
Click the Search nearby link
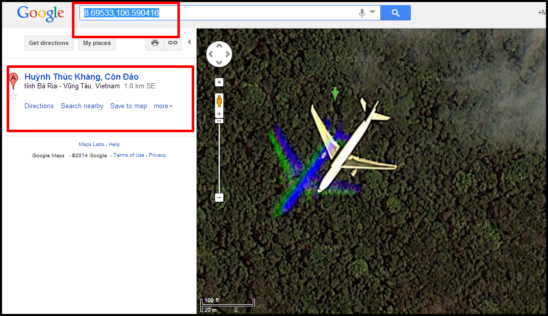[82, 106]
